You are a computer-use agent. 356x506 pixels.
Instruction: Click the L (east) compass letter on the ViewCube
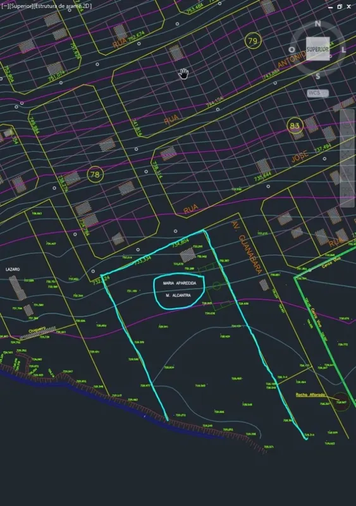(x=344, y=50)
